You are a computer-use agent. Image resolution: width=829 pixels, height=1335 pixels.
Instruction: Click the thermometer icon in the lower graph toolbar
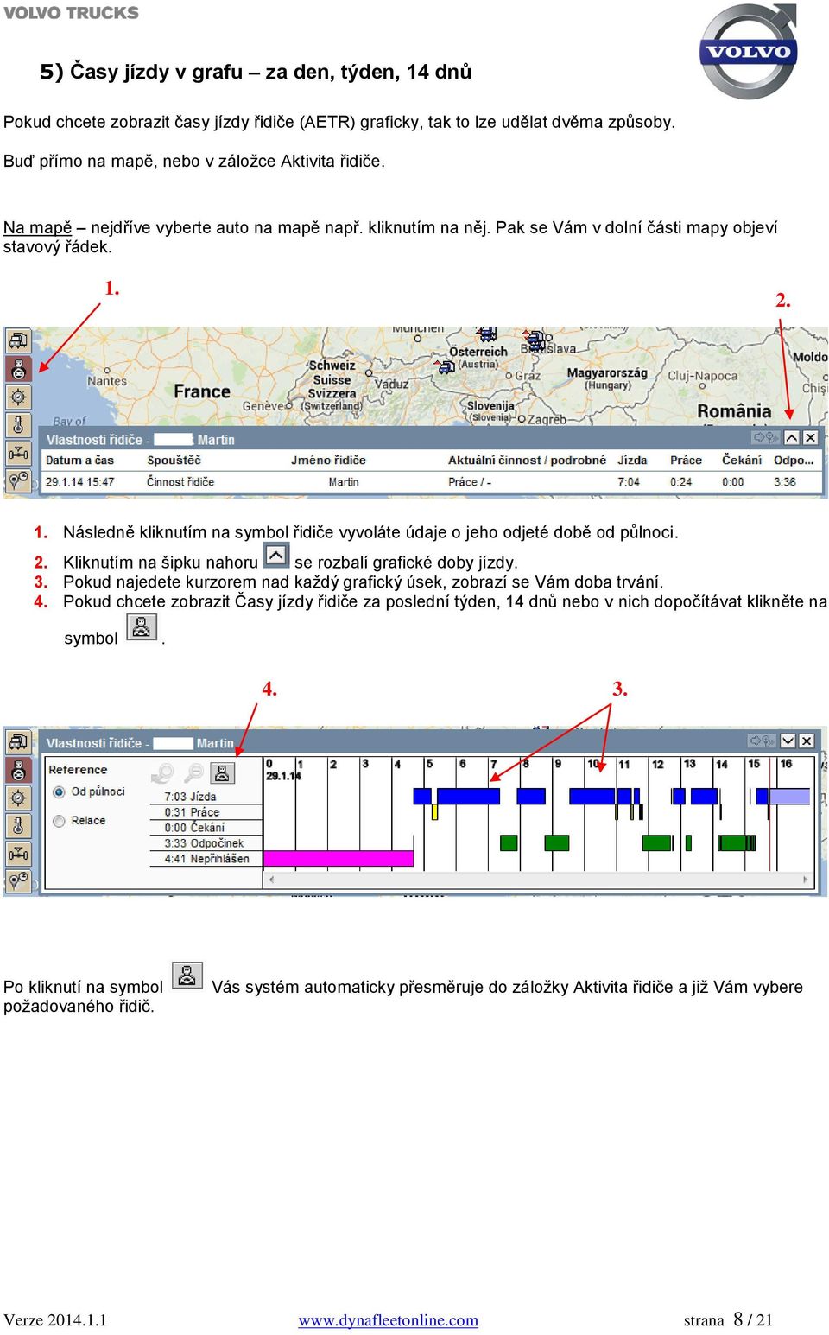[18, 825]
